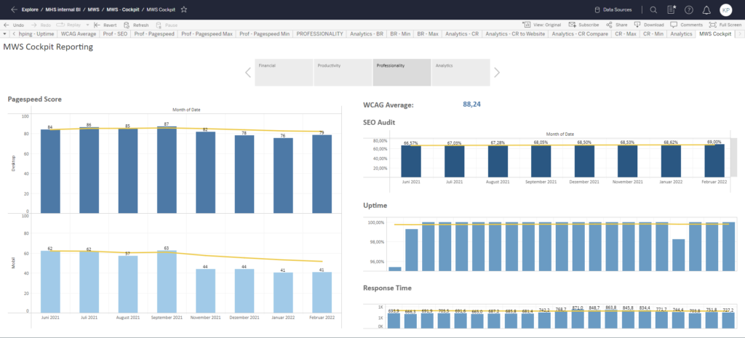The height and width of the screenshot is (338, 745).
Task: Click the KP user avatar
Action: 726,9
